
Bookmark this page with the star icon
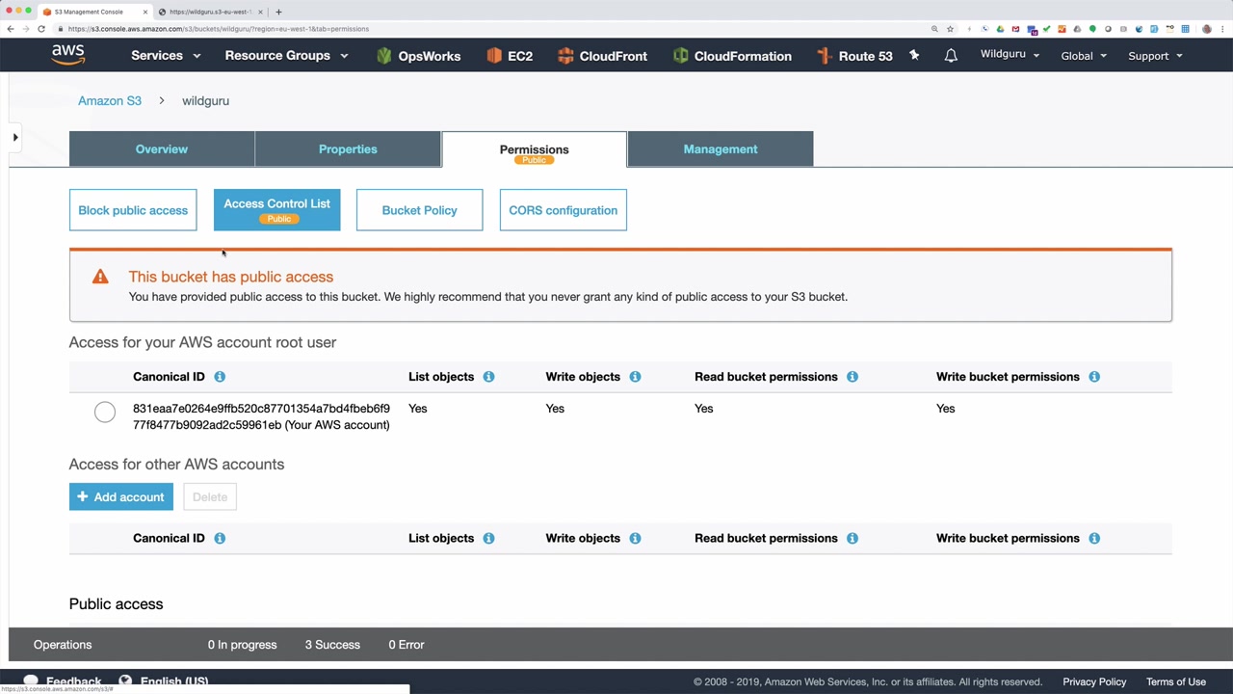[x=950, y=29]
